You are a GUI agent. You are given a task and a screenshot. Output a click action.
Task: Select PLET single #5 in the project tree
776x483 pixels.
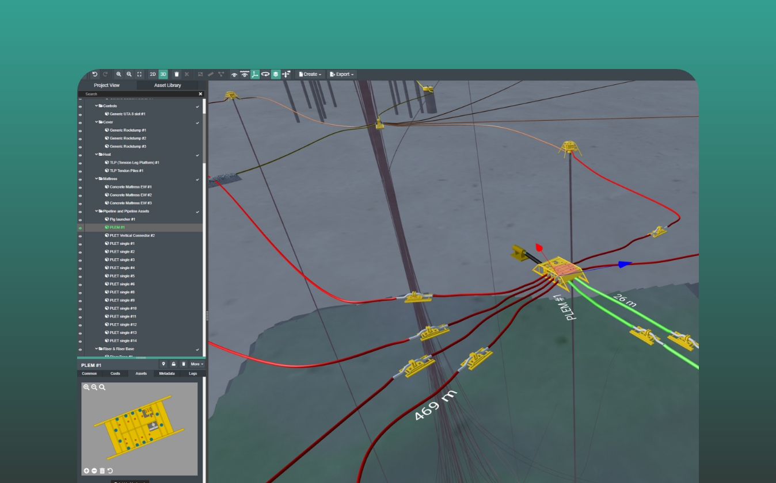122,276
